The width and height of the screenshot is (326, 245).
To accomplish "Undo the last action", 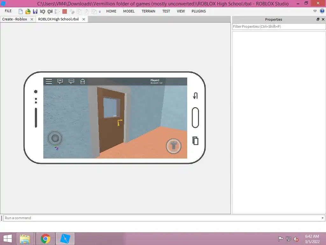I will click(x=42, y=11).
